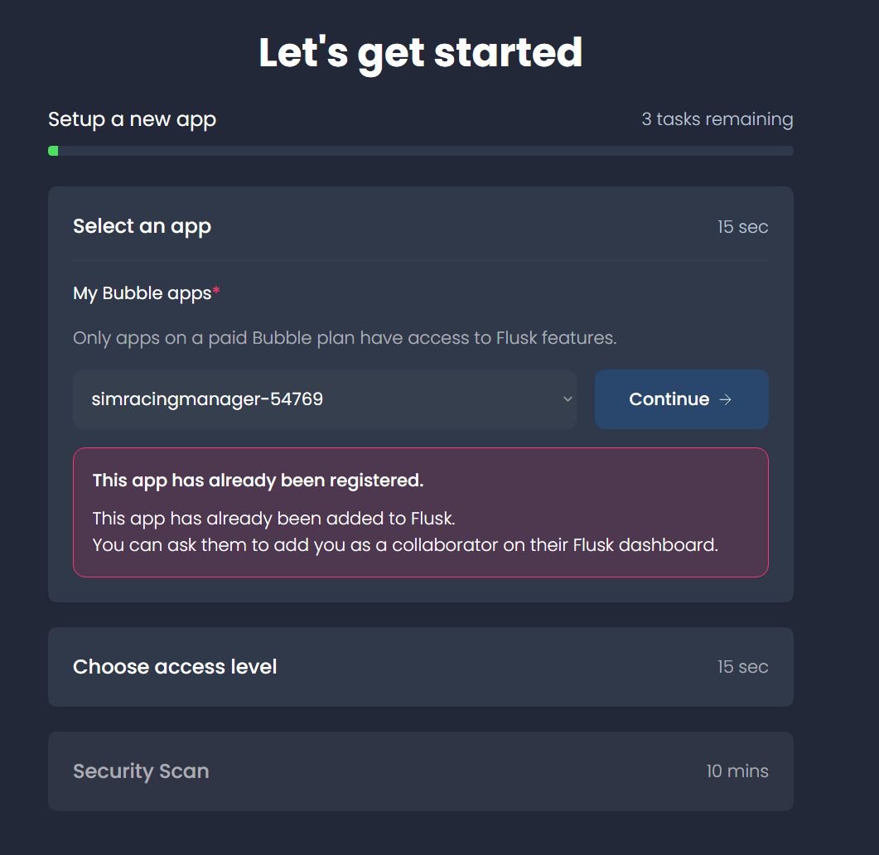Click the setup progress bar

(421, 150)
